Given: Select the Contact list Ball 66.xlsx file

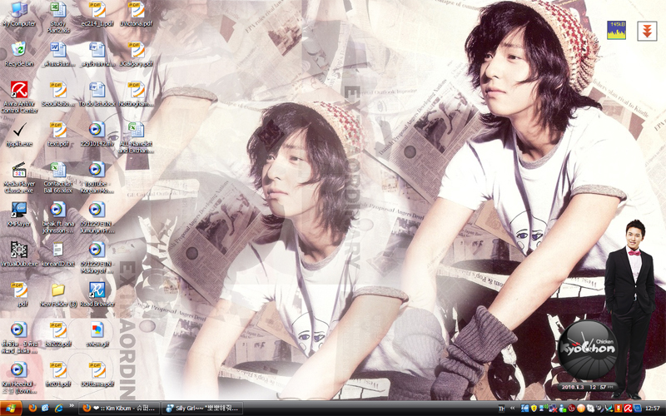Looking at the screenshot, I should (x=58, y=177).
